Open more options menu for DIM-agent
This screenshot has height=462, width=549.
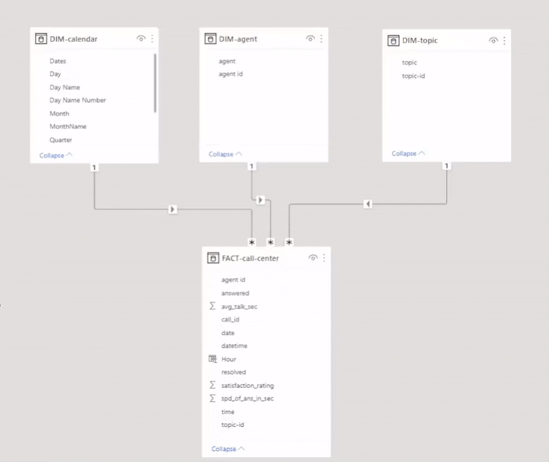pos(321,38)
